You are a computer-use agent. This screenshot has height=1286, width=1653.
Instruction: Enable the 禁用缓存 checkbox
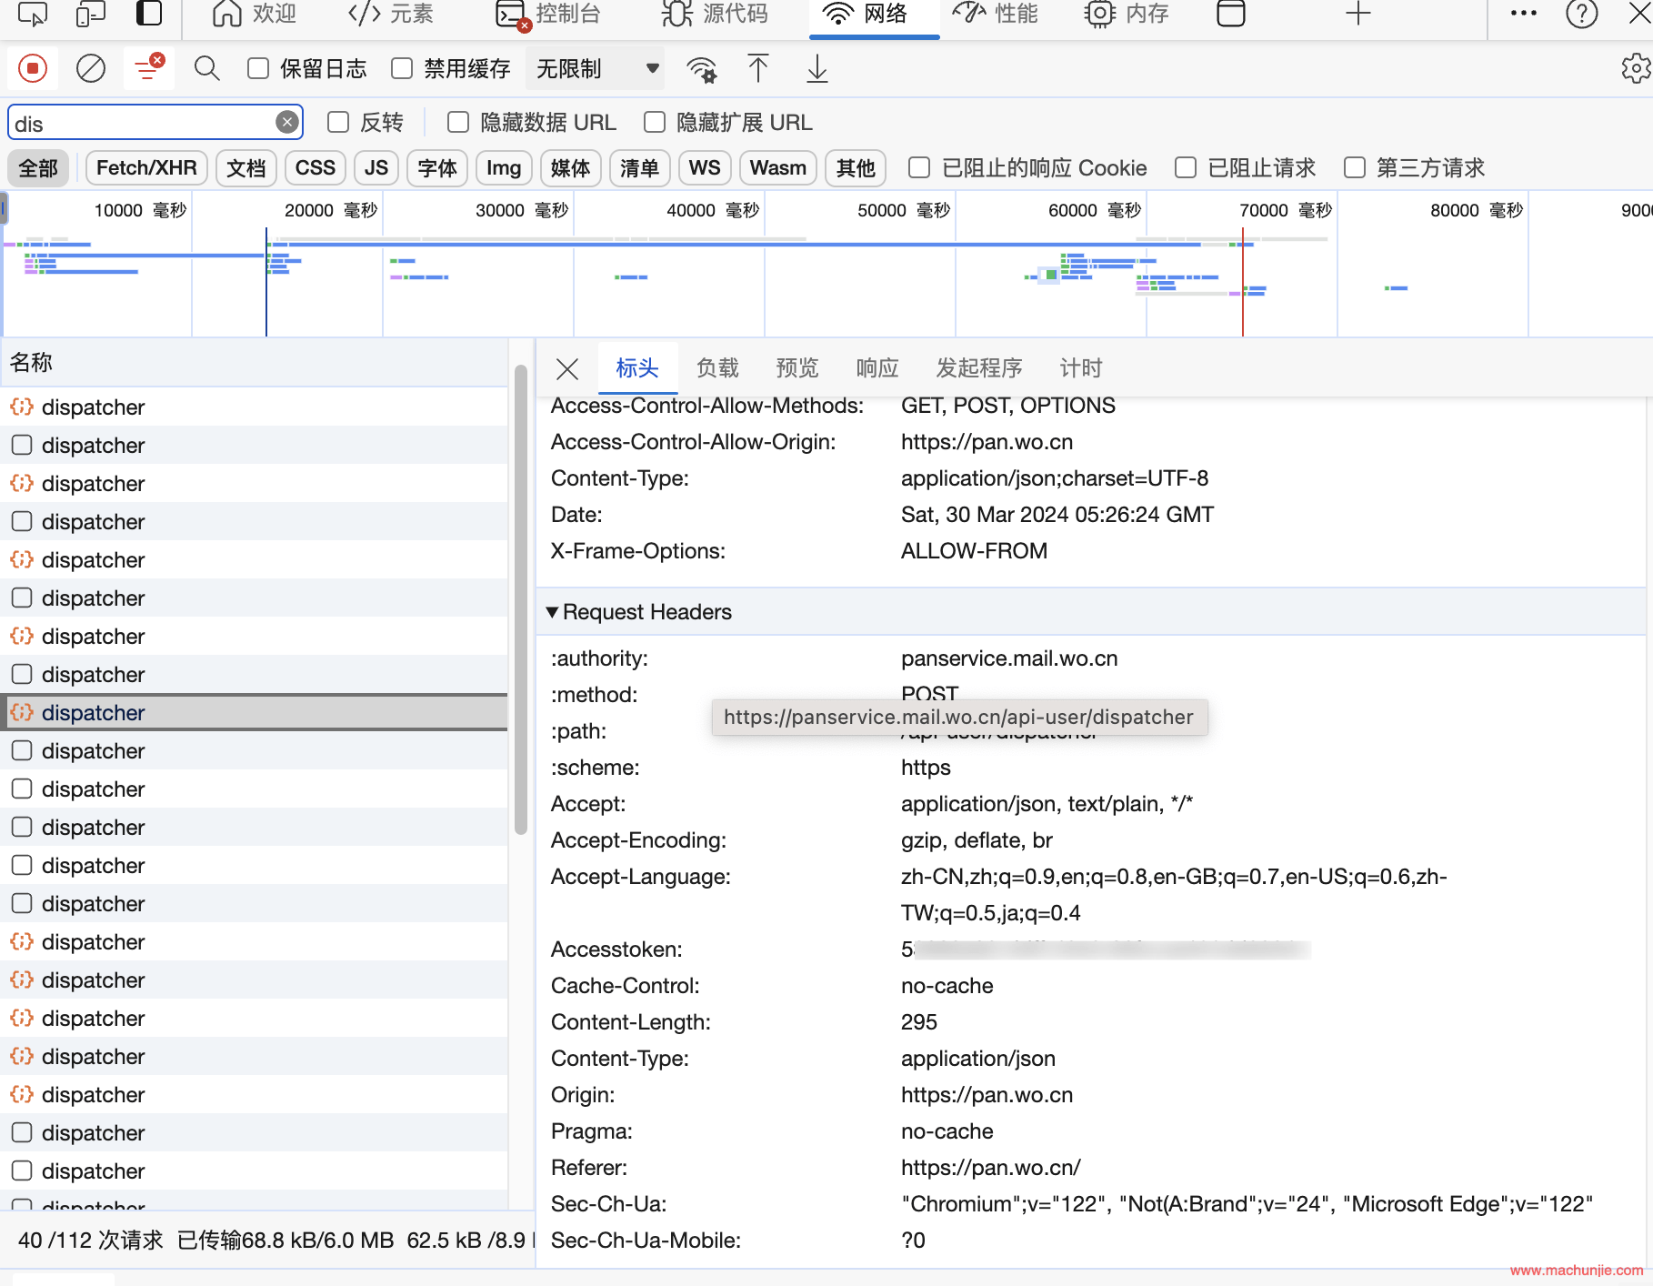[x=402, y=69]
